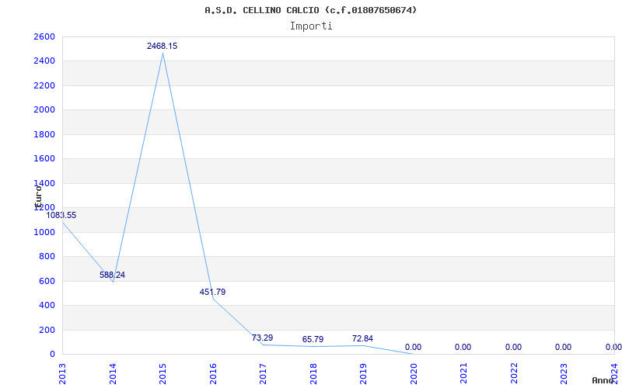This screenshot has height=388, width=622.
Task: Select the 2020 x-axis year label
Action: [414, 374]
